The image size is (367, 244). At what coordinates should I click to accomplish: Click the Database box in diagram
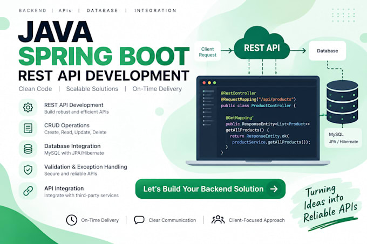point(328,51)
